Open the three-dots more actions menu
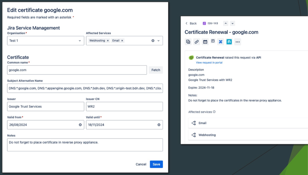308x175 pixels. coord(238,42)
